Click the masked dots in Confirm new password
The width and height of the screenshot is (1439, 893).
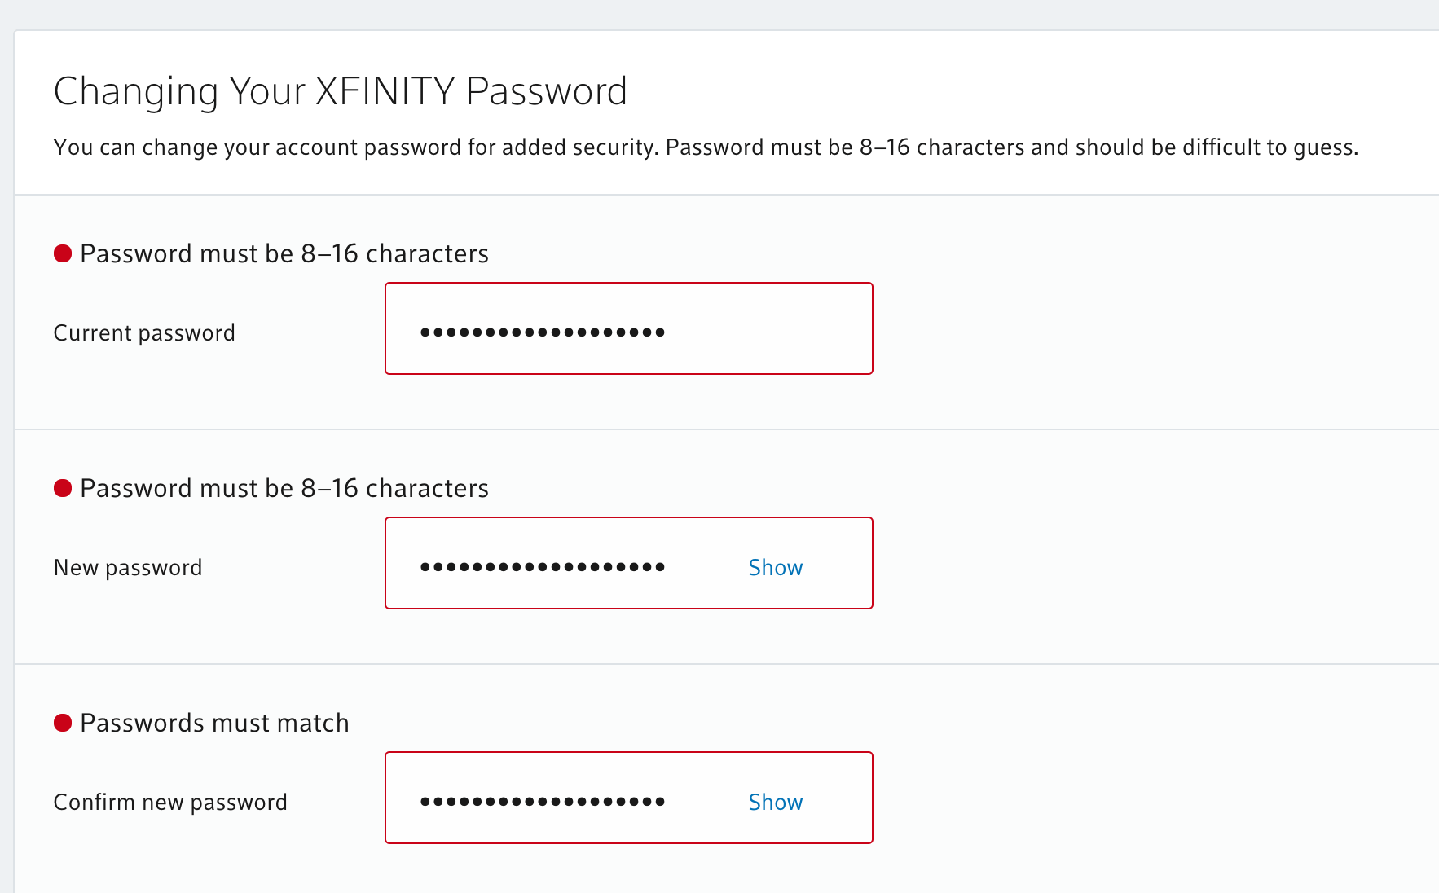tap(542, 801)
